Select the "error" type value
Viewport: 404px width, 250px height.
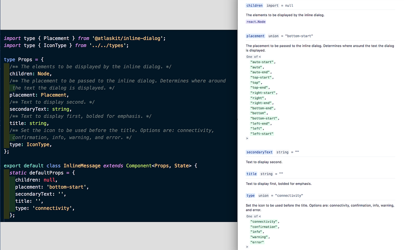pos(257,242)
